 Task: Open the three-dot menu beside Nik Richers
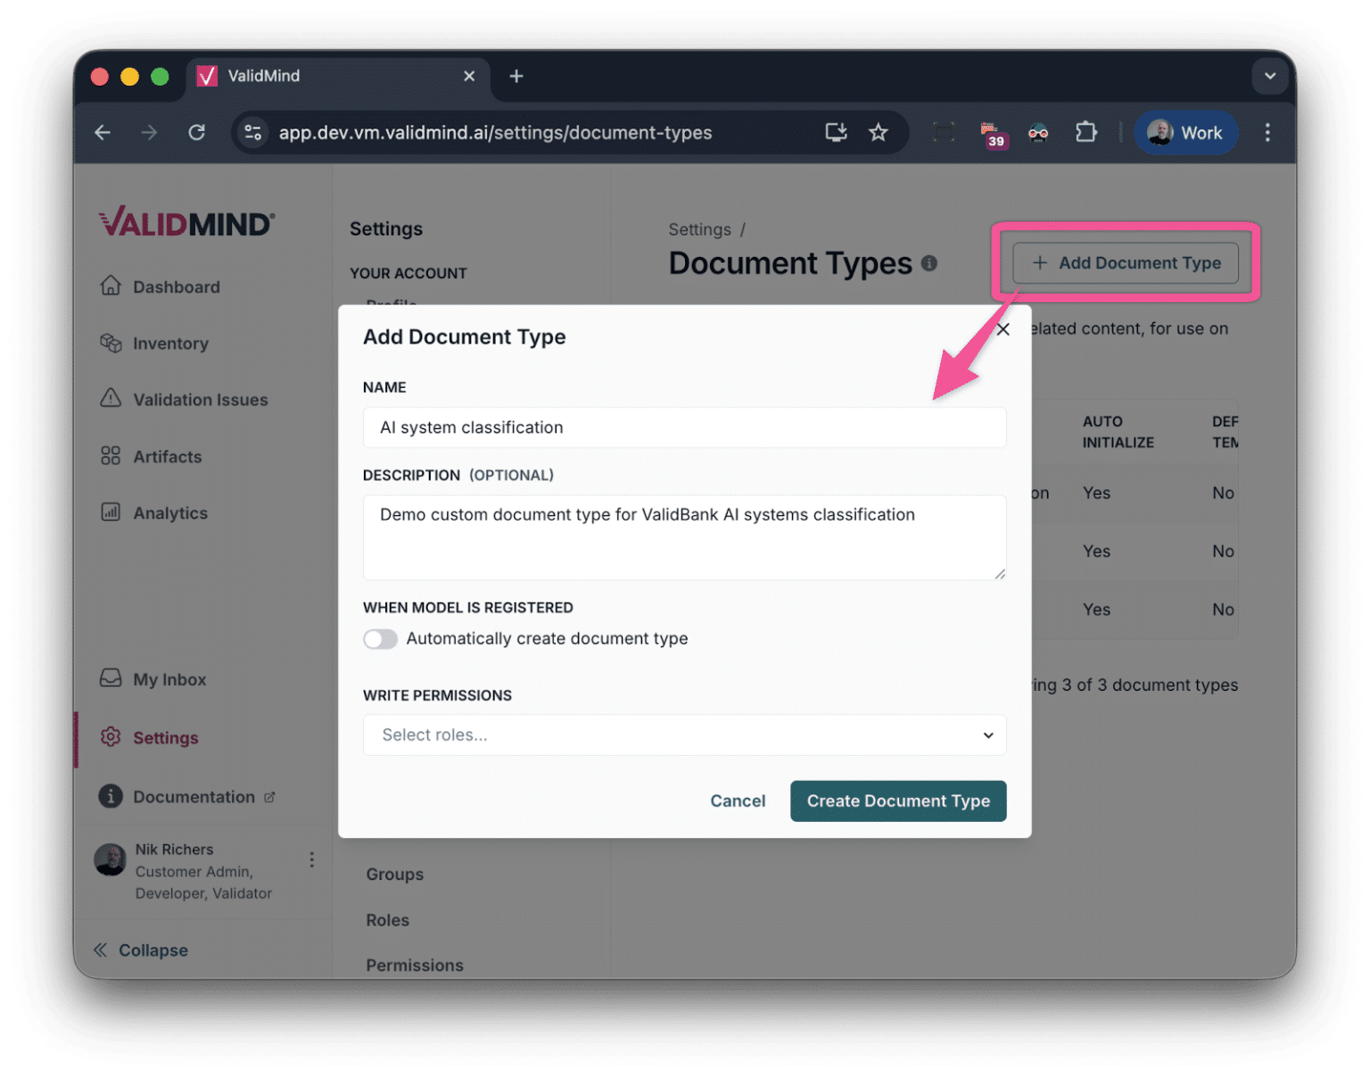(311, 858)
